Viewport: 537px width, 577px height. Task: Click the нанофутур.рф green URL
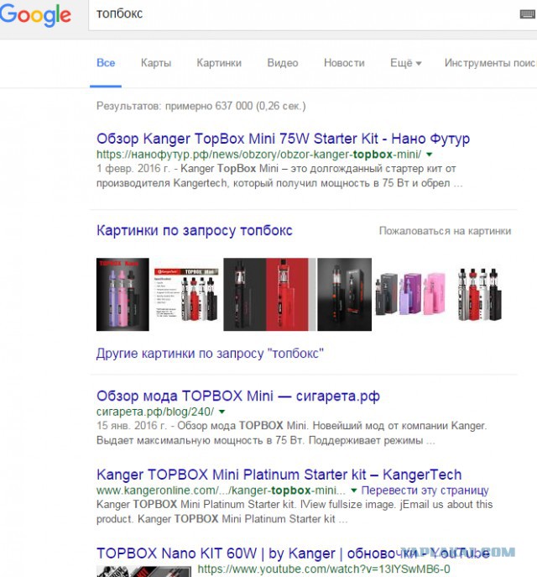click(x=258, y=155)
